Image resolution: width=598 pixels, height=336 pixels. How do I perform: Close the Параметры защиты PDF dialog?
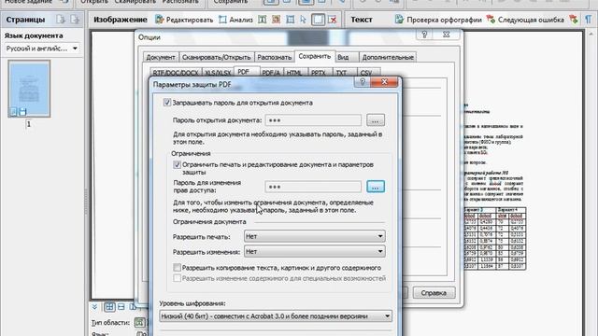[x=384, y=81]
